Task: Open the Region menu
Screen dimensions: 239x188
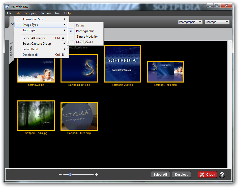Action: coord(46,13)
